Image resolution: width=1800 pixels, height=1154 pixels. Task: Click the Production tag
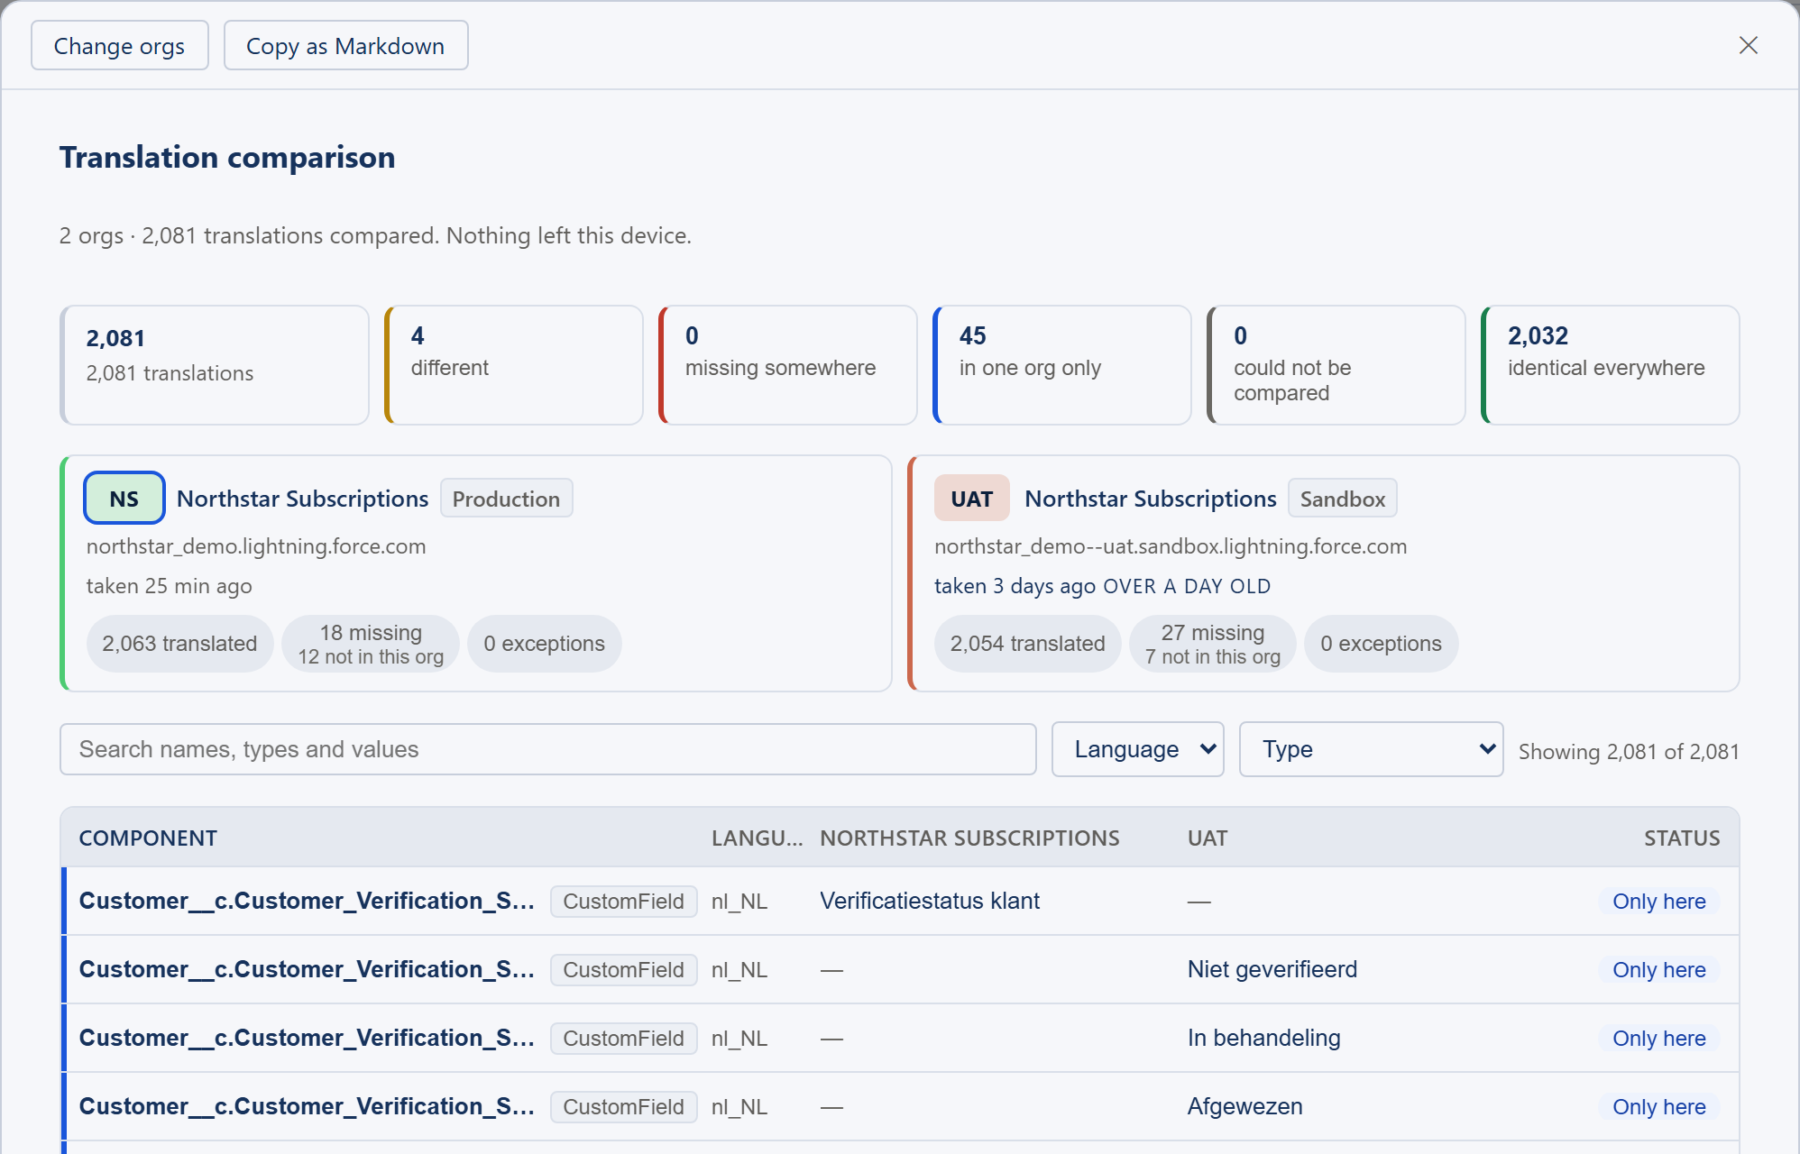tap(506, 498)
